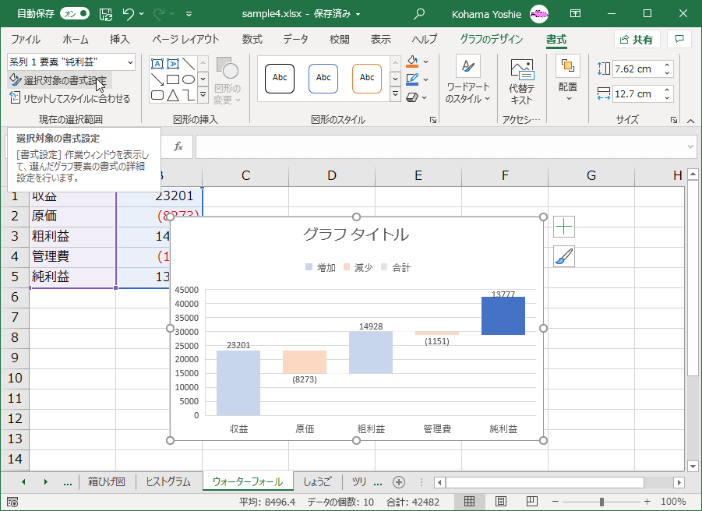The image size is (702, 511).
Task: Open the size group dialog launcher
Action: (673, 120)
